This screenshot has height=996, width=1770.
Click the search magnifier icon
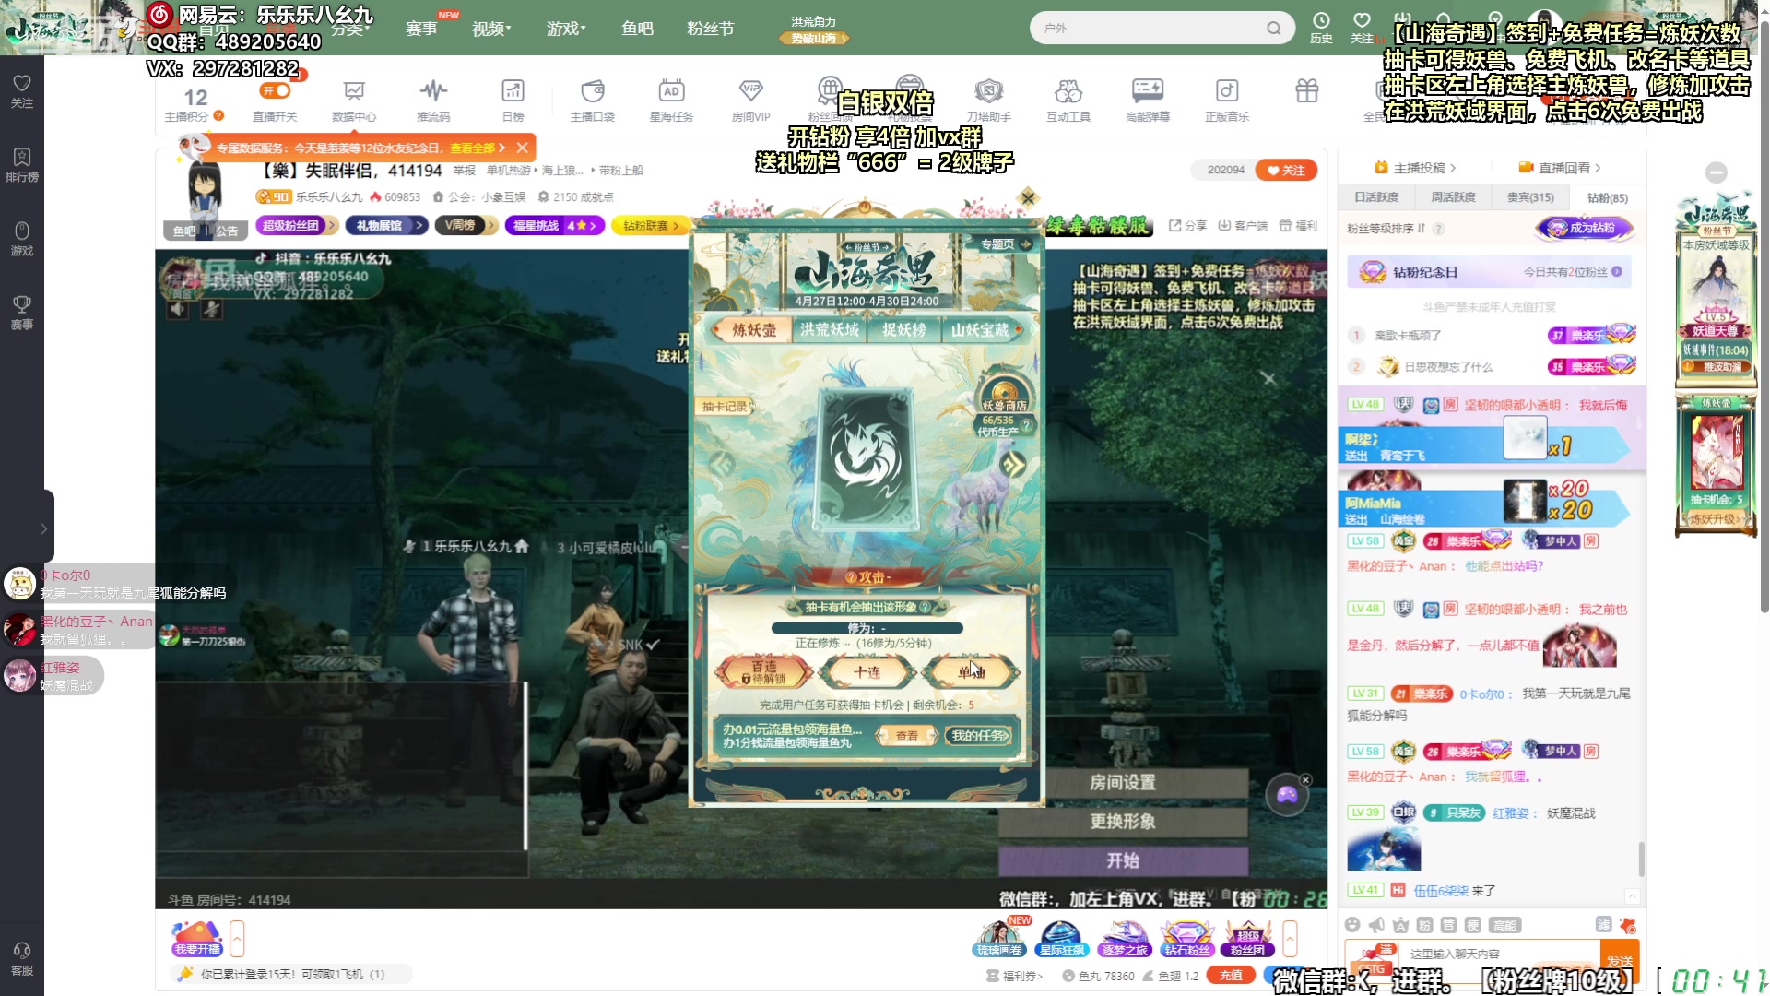[x=1273, y=28]
